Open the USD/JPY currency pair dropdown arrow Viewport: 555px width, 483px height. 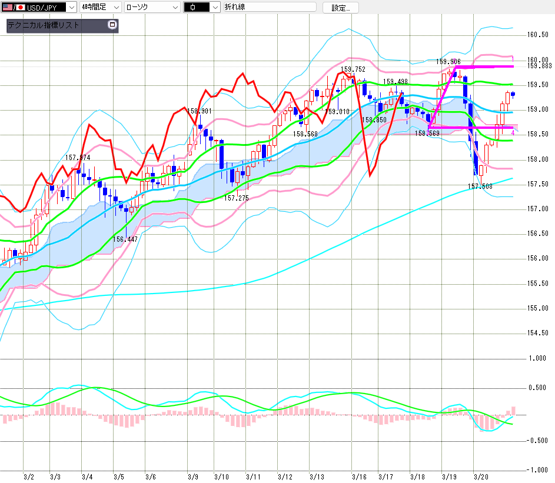click(72, 7)
